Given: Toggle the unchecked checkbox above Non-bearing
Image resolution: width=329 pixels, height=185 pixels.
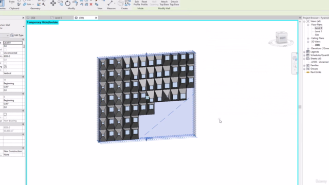Looking at the screenshot, I should click(5, 114).
